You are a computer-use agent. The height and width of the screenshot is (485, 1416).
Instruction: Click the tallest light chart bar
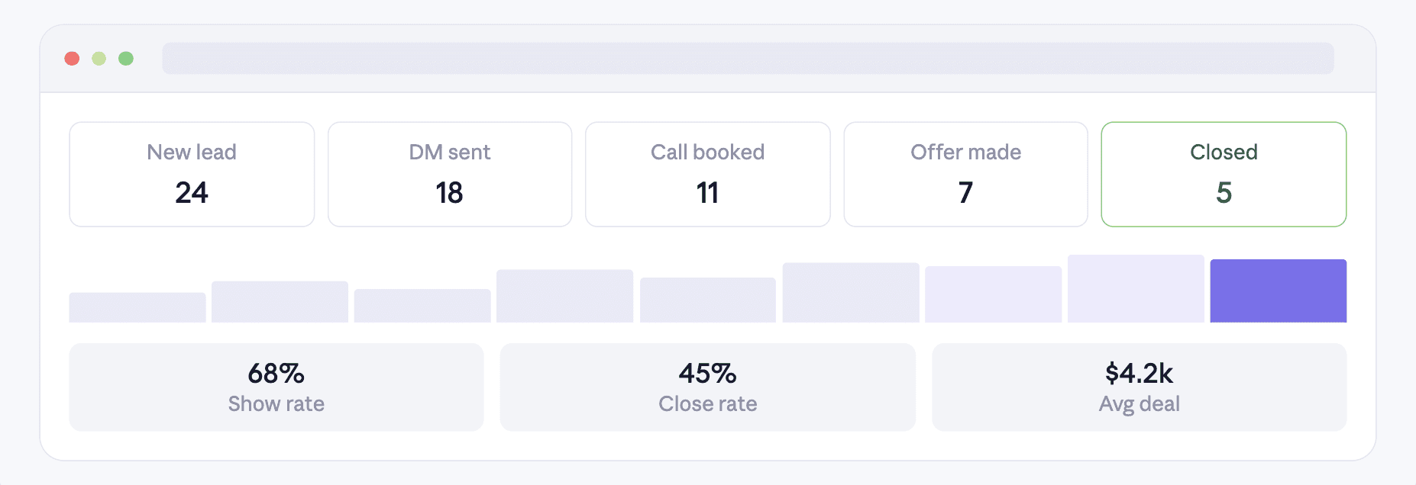pos(1136,288)
